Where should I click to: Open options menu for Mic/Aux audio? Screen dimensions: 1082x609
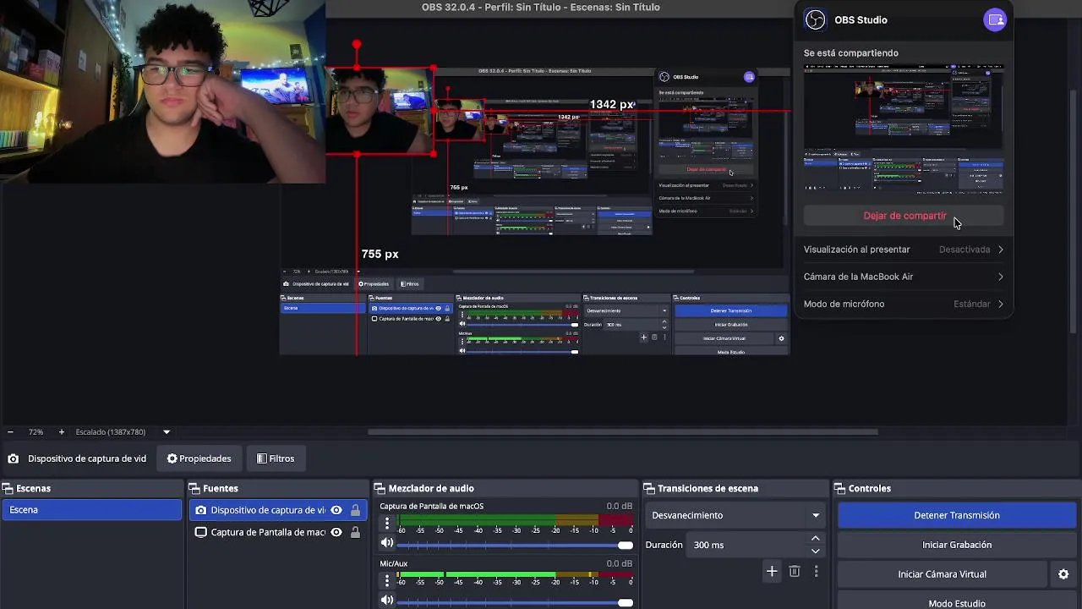tap(387, 580)
